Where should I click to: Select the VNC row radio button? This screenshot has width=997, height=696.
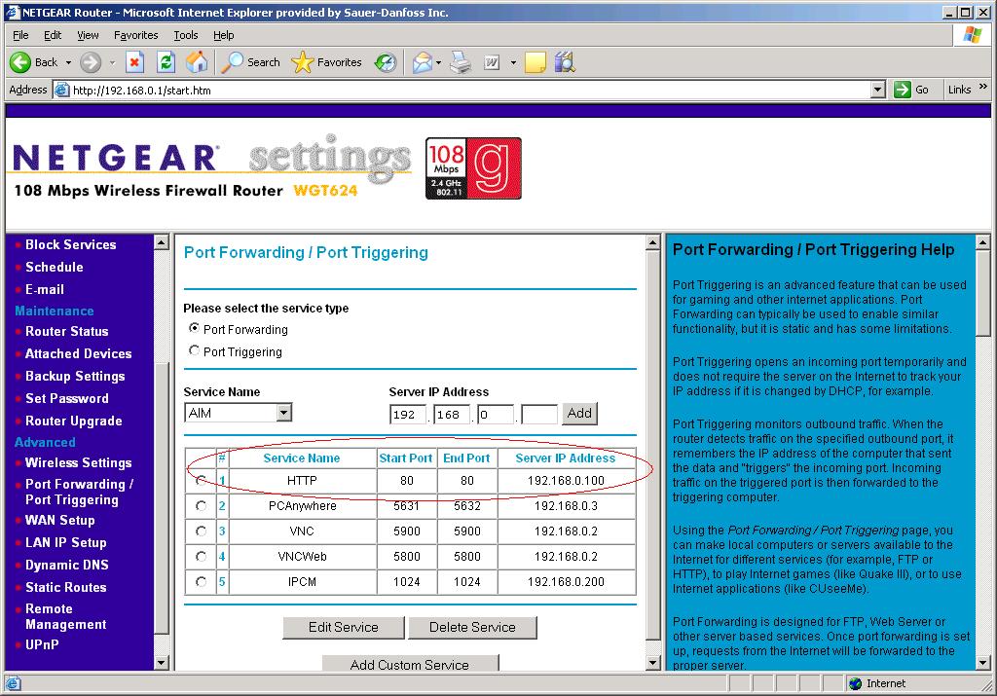tap(201, 531)
